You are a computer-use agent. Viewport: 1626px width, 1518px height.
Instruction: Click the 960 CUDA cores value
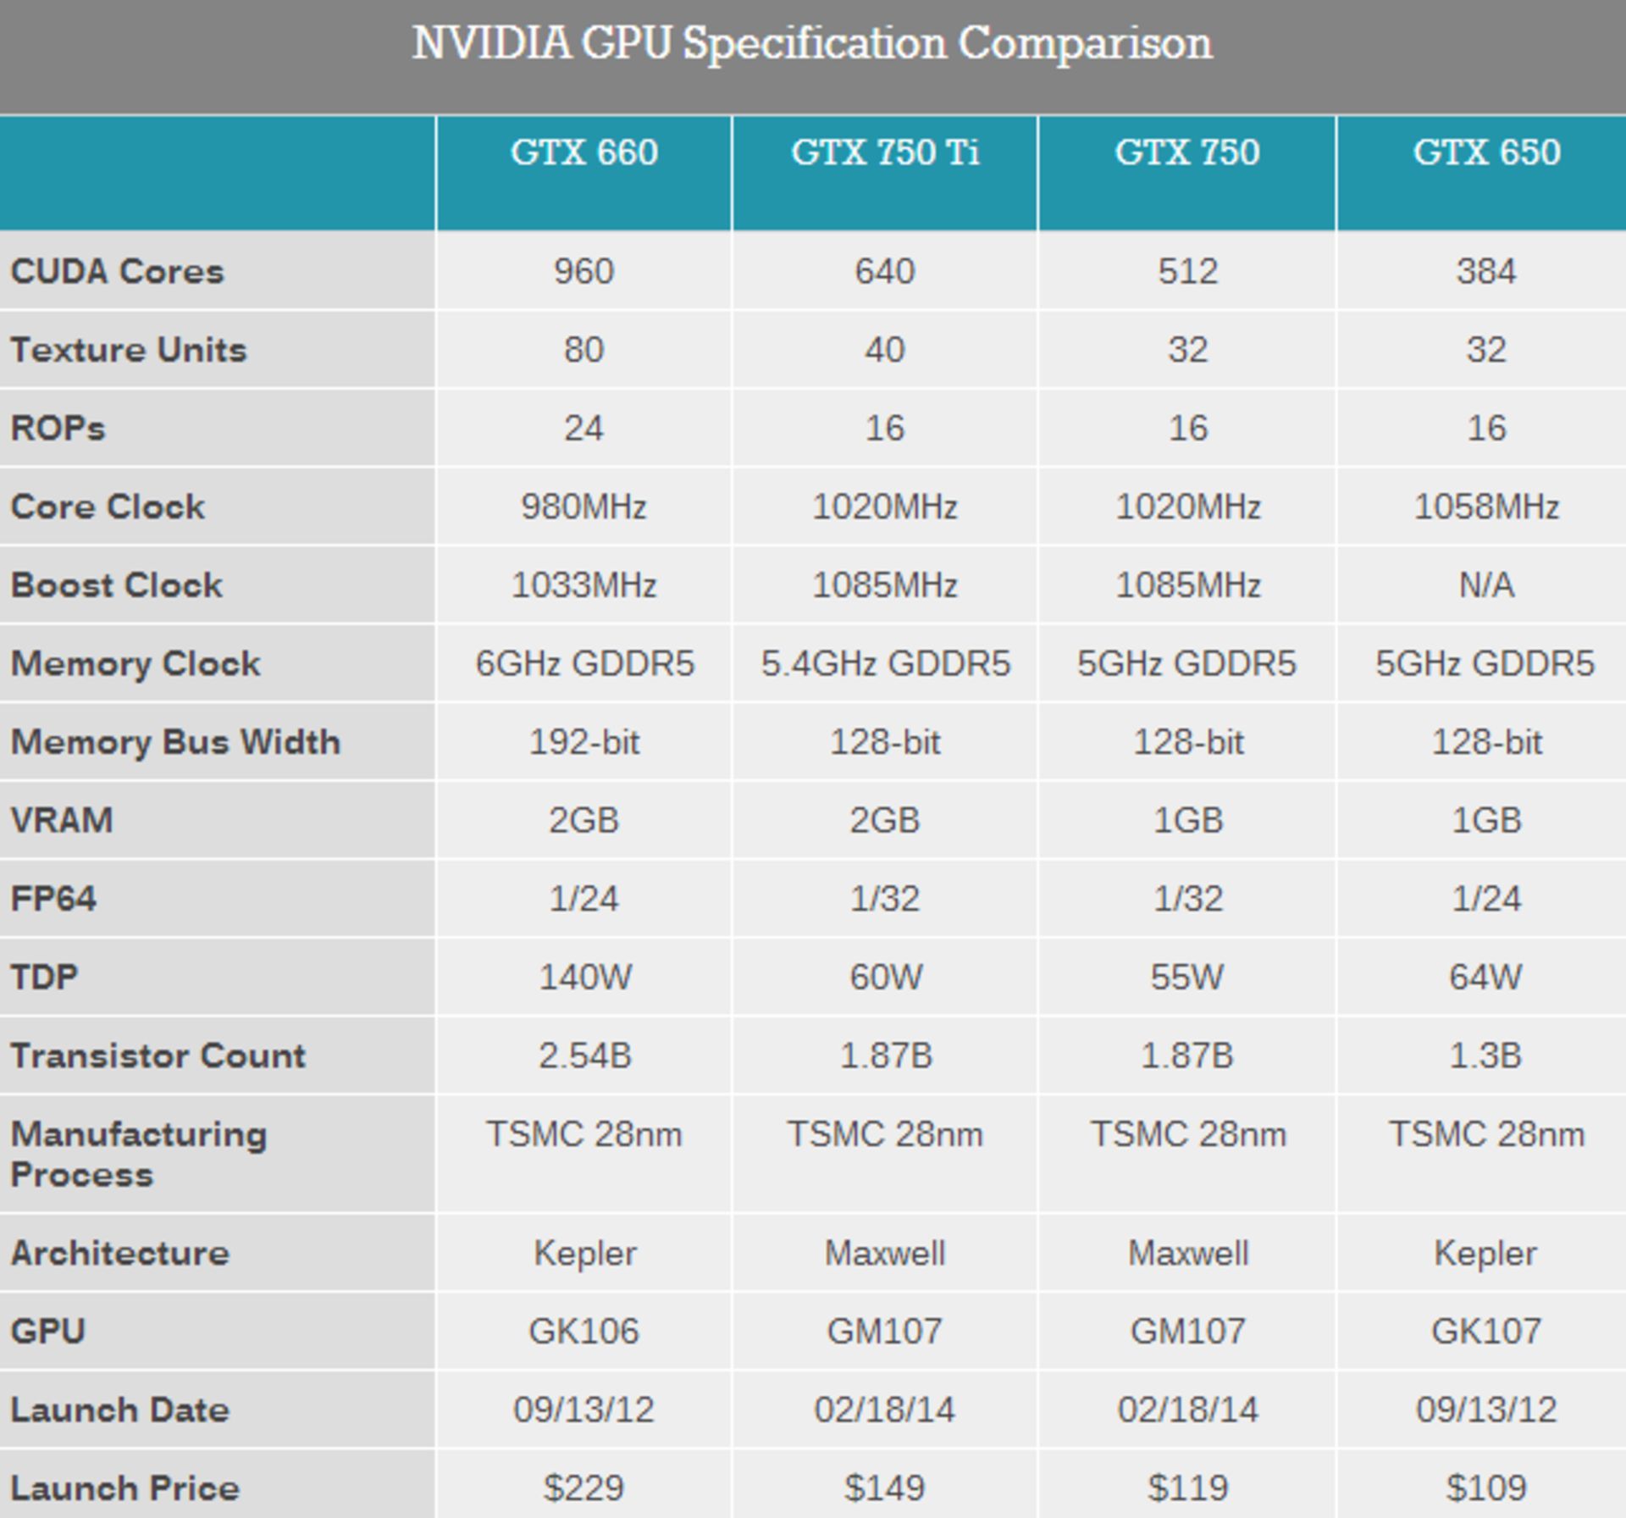click(x=583, y=272)
